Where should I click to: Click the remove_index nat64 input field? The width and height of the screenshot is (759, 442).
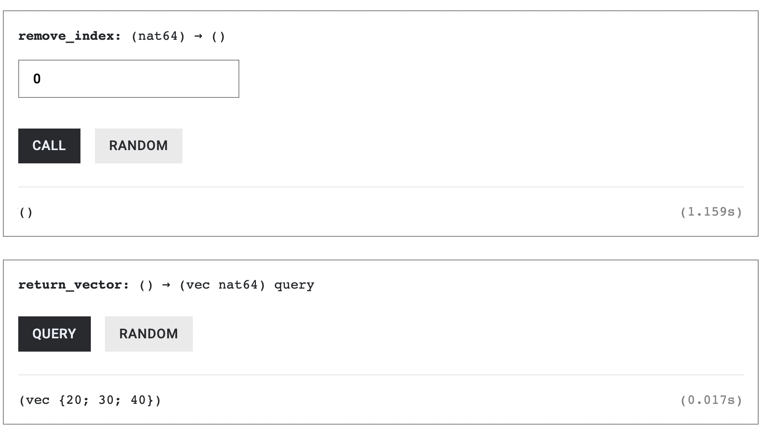(x=129, y=79)
